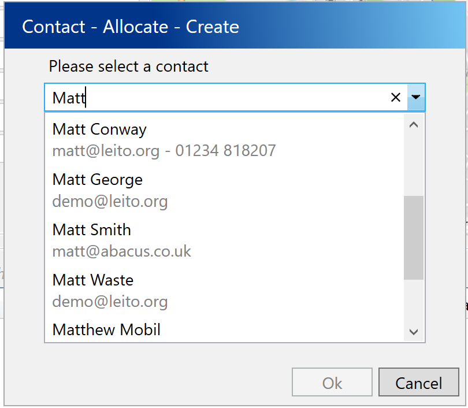
Task: Confirm the selection with the Ok button
Action: coord(332,383)
